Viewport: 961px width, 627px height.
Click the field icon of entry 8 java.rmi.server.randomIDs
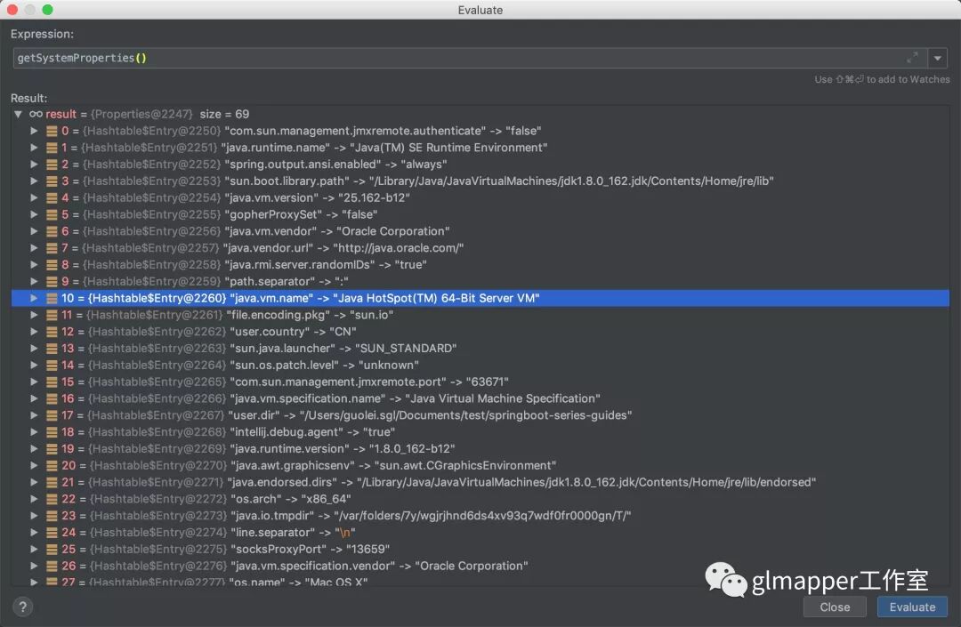[52, 264]
